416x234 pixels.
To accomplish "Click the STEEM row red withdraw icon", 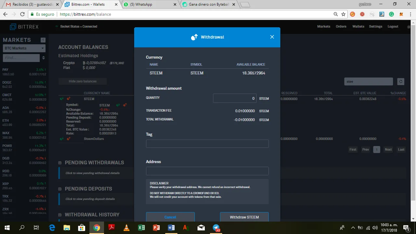I will coord(68,98).
